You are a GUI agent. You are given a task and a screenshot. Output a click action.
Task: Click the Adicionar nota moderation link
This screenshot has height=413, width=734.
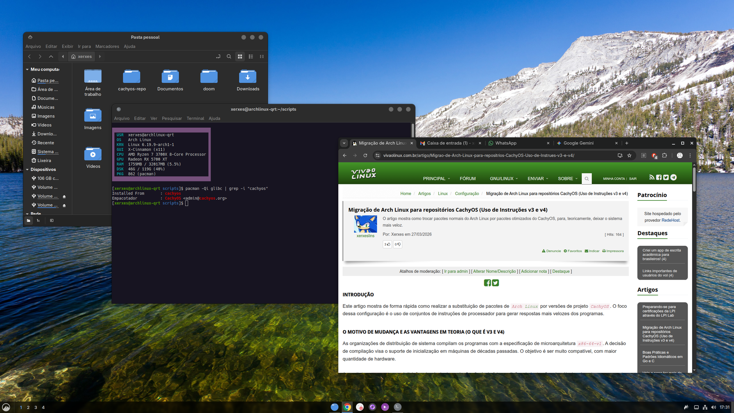534,271
